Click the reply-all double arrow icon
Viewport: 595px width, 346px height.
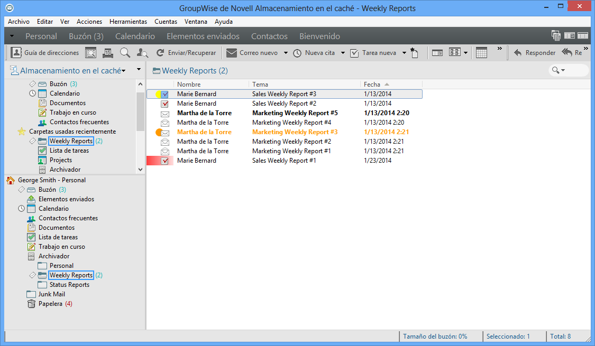tap(567, 52)
